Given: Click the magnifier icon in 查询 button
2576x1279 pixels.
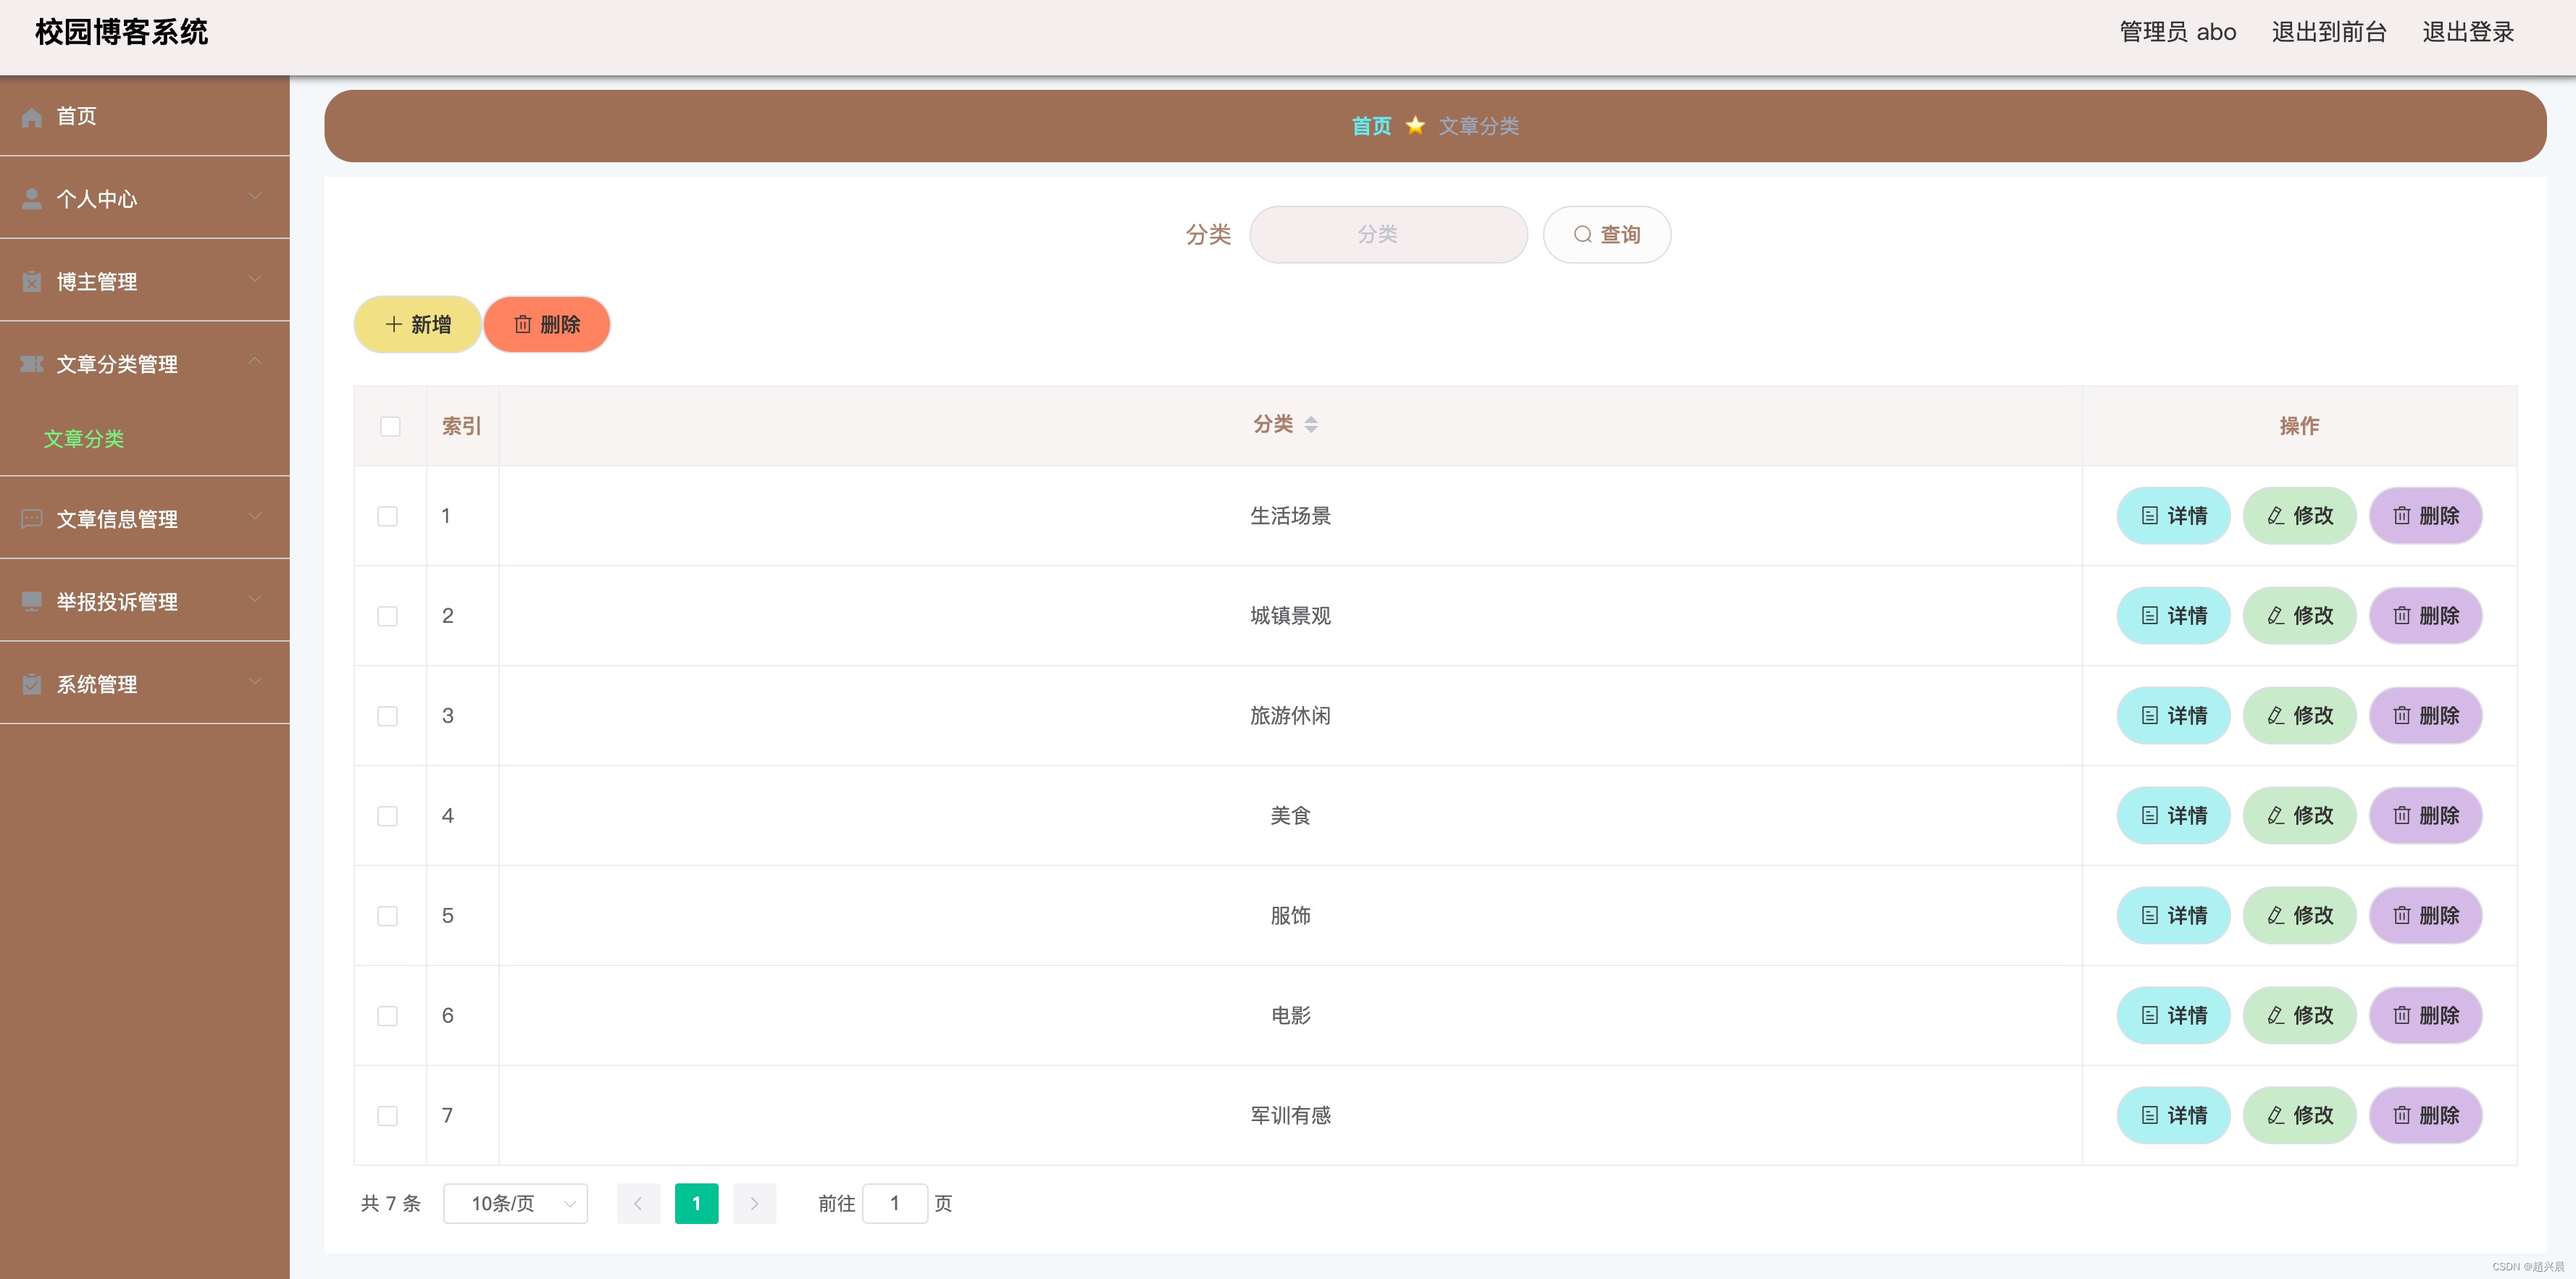Looking at the screenshot, I should click(1582, 235).
